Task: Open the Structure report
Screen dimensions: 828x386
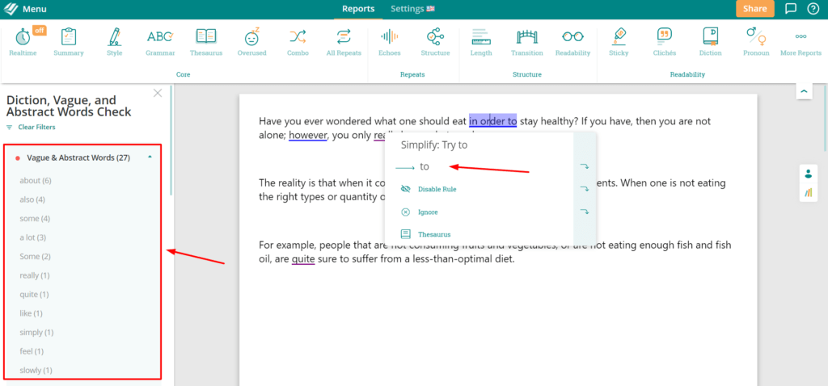Action: coord(435,41)
